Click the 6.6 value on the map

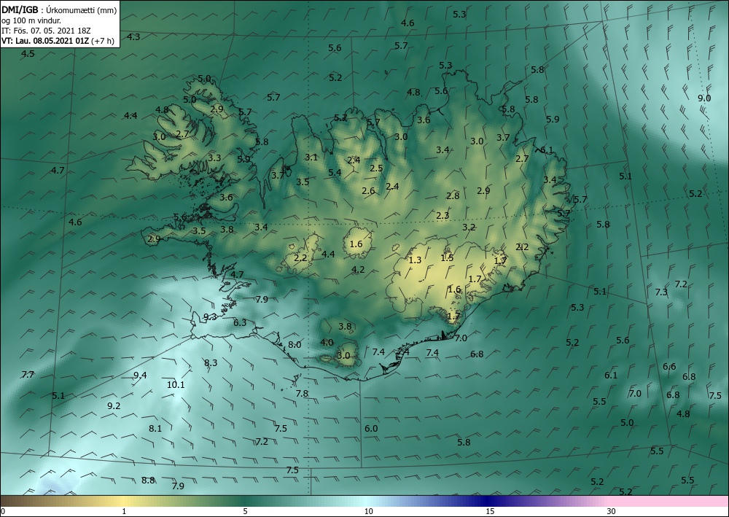[669, 367]
